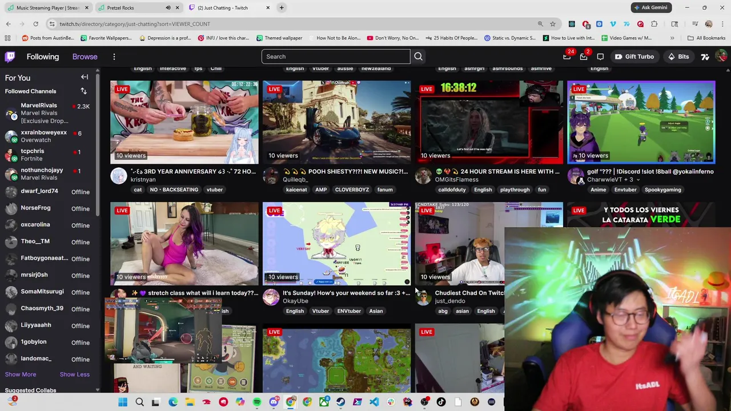The height and width of the screenshot is (411, 731).
Task: Open the Favorite Wallpapers bookmark
Action: tap(106, 38)
